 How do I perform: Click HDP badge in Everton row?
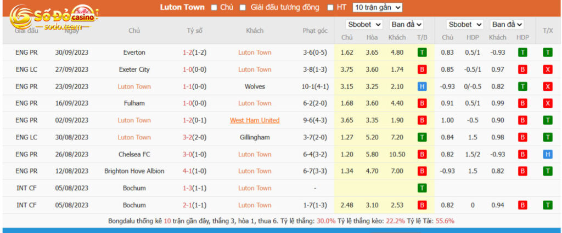[x=522, y=53]
